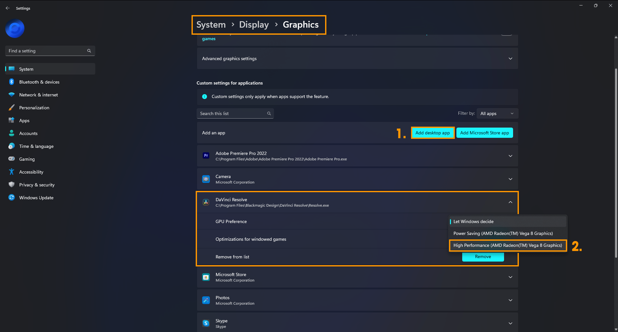
Task: Click the Camera app icon
Action: (x=206, y=179)
